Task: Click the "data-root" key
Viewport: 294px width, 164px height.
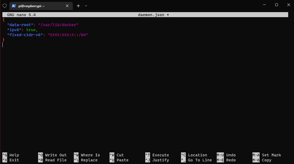Action: 20,25
